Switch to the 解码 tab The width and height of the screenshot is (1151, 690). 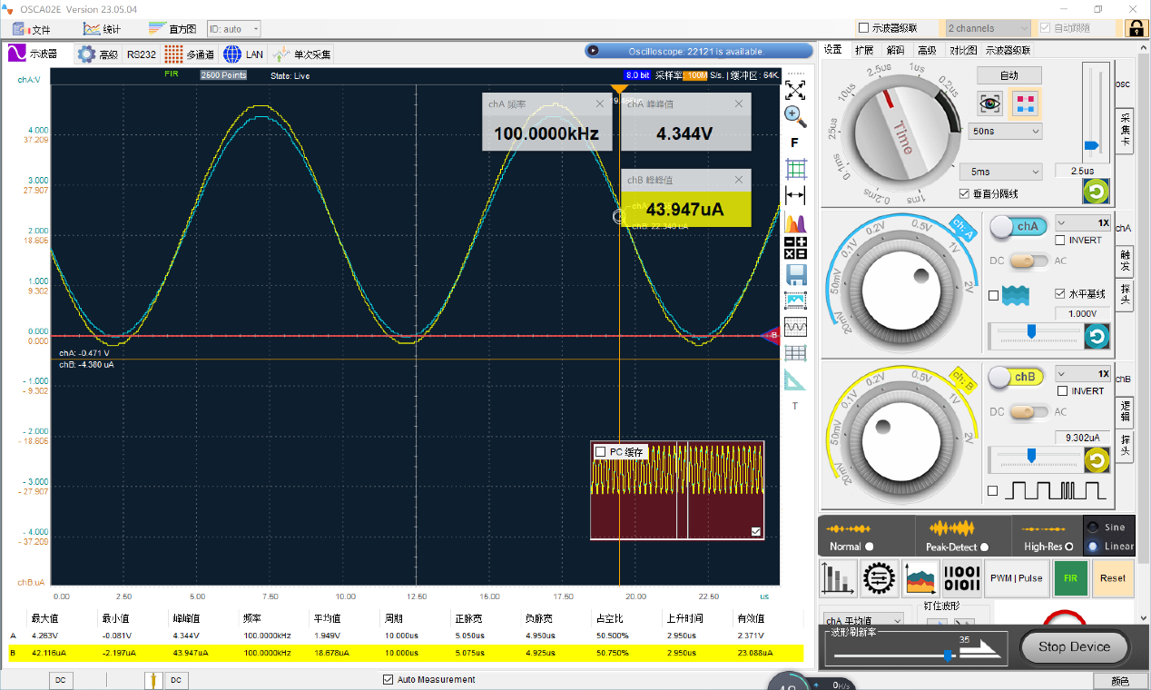(895, 50)
